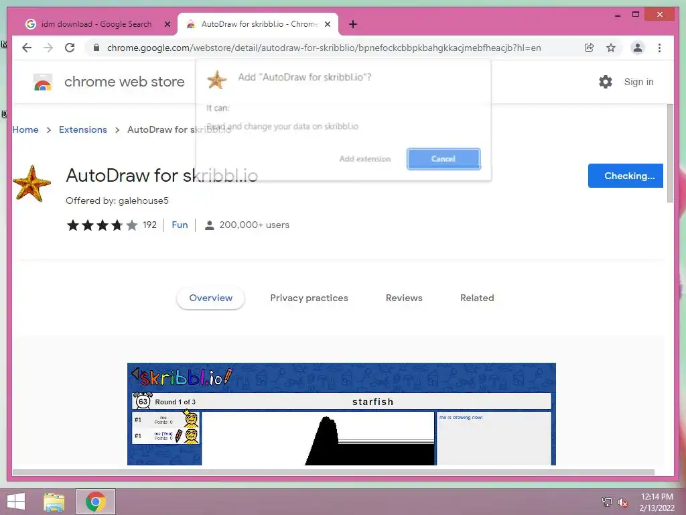This screenshot has width=686, height=515.
Task: Open the taskbar clock and date
Action: coord(657,502)
